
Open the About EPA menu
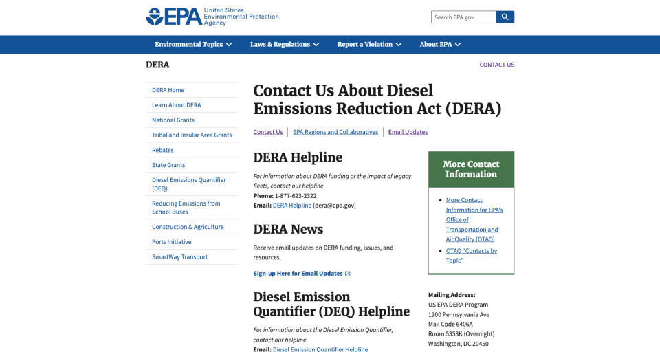tap(440, 45)
